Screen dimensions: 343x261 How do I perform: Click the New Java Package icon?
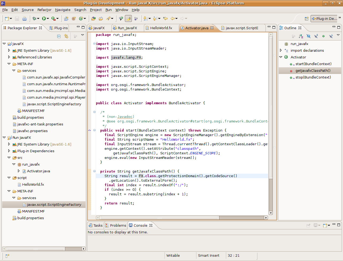tap(73, 18)
